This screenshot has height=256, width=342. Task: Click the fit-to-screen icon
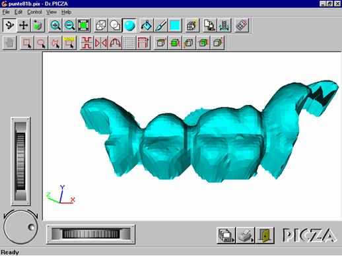click(x=83, y=25)
